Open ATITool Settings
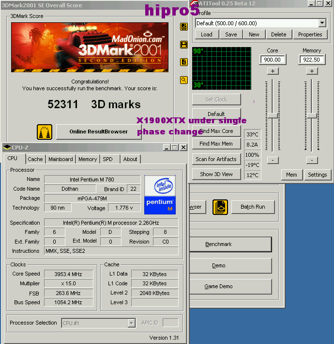The width and height of the screenshot is (334, 344). click(318, 175)
